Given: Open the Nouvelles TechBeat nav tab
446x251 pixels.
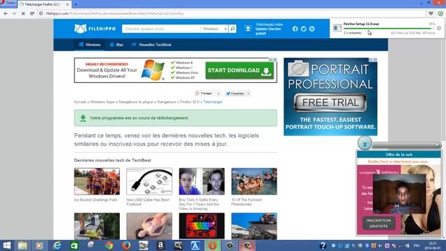Looking at the screenshot, I should pyautogui.click(x=151, y=45).
